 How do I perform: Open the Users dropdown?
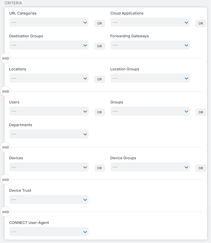pos(49,111)
